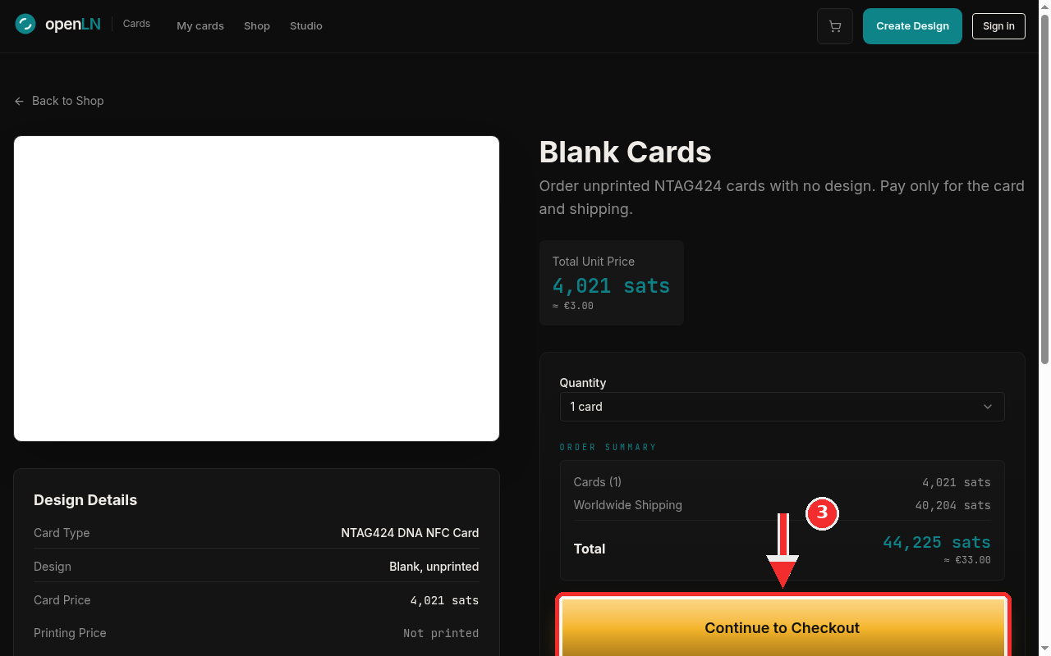This screenshot has width=1051, height=656.
Task: Click the ≈ €3.00 unit price estimate
Action: point(573,306)
